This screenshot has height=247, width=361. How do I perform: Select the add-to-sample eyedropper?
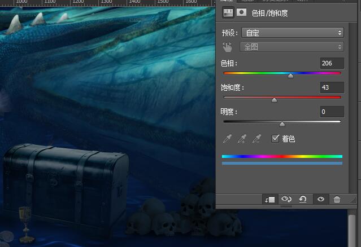(x=242, y=139)
